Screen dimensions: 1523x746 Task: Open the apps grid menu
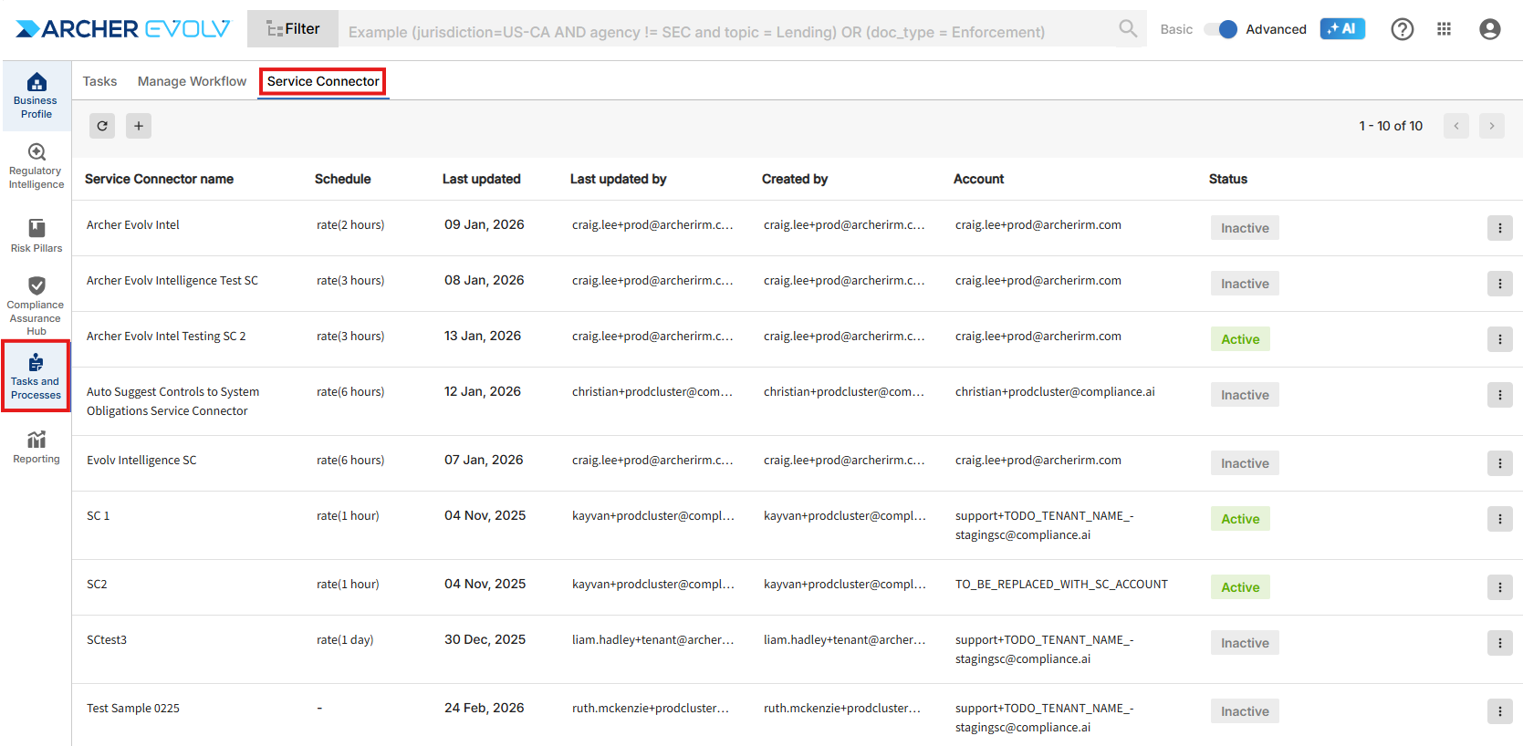point(1444,29)
